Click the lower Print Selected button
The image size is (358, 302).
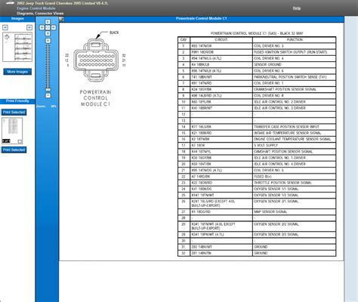[14, 150]
